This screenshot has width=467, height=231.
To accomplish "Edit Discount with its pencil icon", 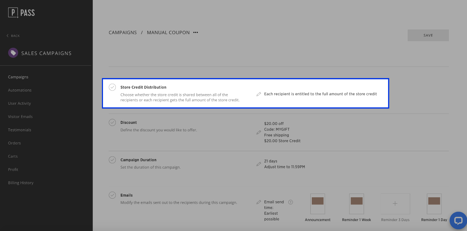I will tap(259, 132).
